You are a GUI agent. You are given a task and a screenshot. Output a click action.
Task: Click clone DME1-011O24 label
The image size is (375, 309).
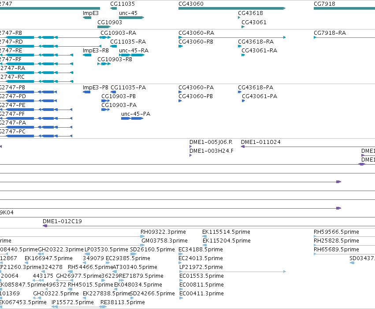coord(261,142)
